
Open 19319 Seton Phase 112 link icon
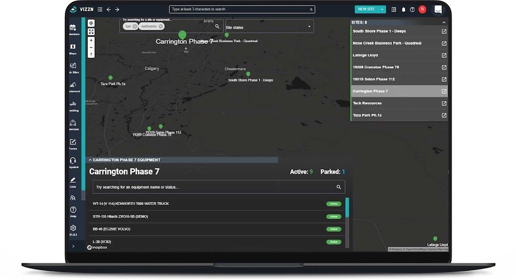(444, 79)
